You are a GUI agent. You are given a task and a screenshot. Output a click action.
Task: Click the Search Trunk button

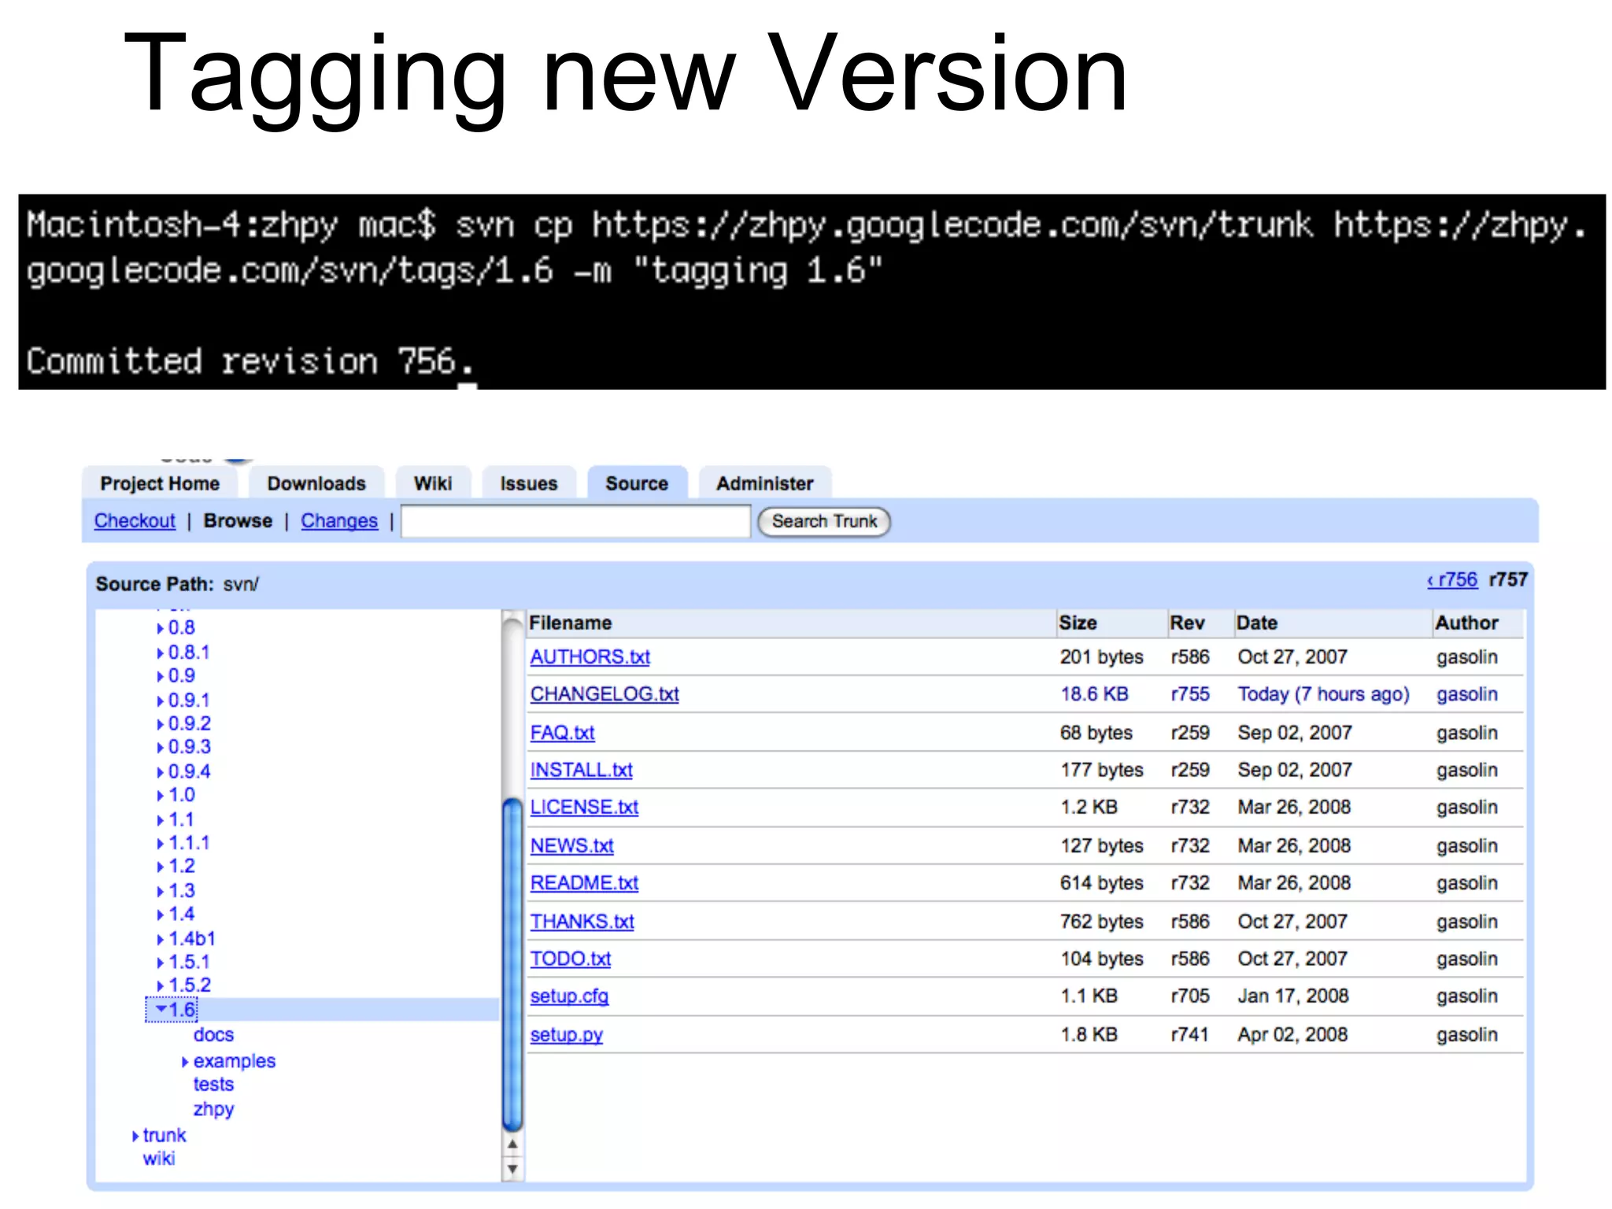(823, 522)
